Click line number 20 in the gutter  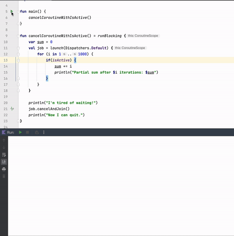point(5,103)
